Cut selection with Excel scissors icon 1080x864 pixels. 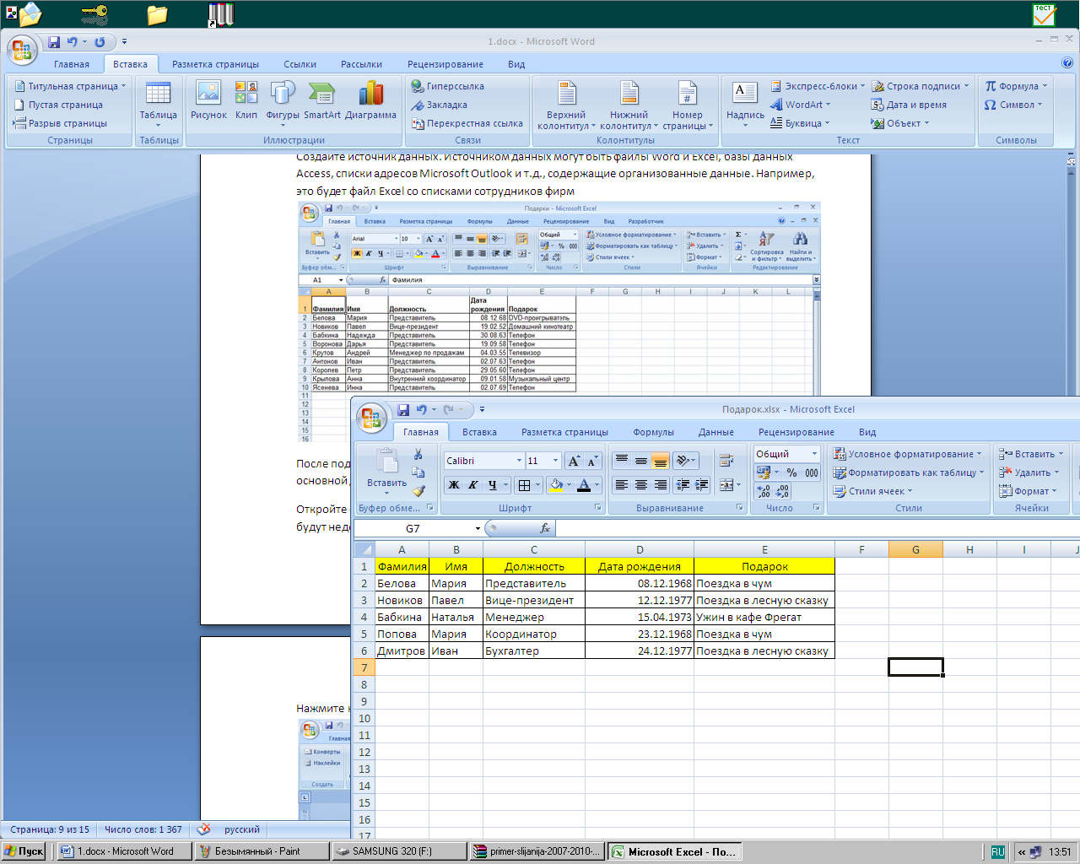click(x=418, y=454)
